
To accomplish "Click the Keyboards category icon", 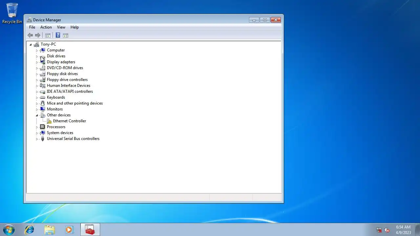I will pyautogui.click(x=43, y=97).
